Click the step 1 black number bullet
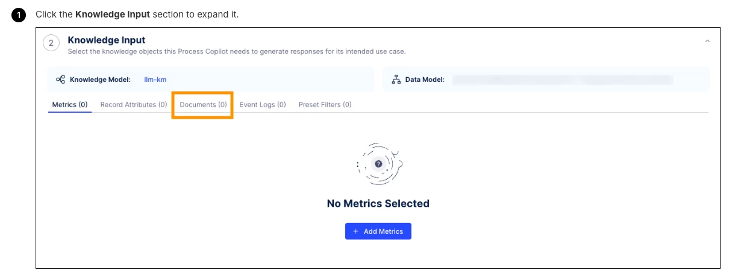The height and width of the screenshot is (276, 735). (19, 14)
